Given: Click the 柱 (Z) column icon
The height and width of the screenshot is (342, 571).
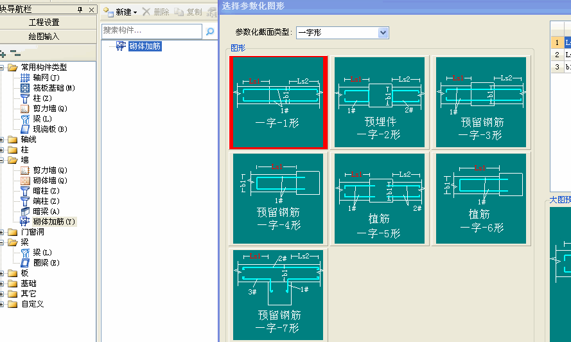Looking at the screenshot, I should point(25,98).
